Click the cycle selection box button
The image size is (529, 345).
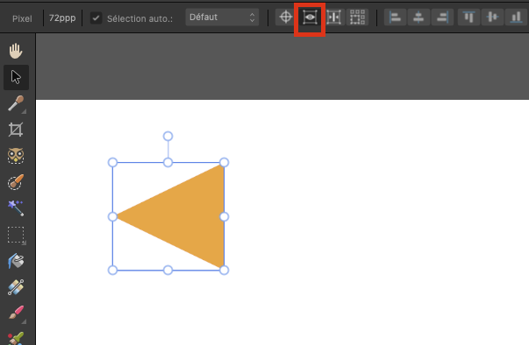(x=333, y=18)
